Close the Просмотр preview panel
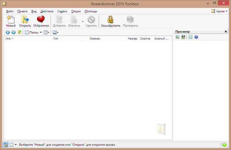The height and width of the screenshot is (150, 231). point(226,31)
